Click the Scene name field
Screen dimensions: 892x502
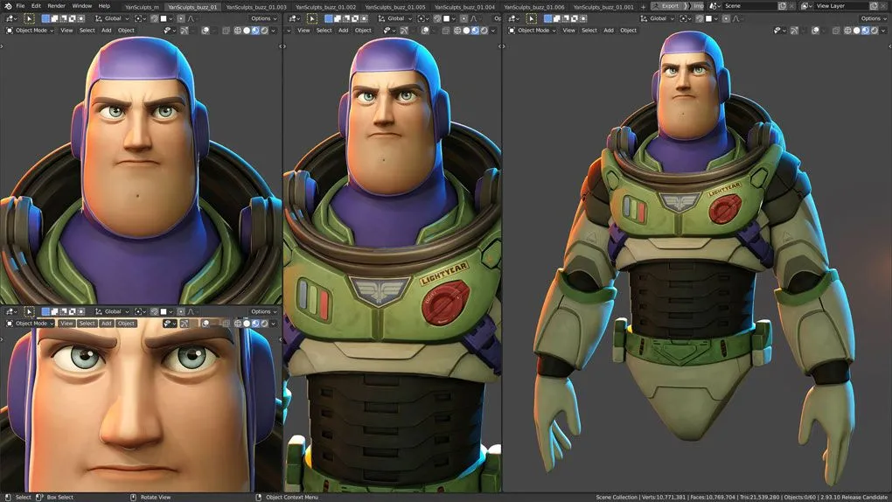click(x=749, y=6)
